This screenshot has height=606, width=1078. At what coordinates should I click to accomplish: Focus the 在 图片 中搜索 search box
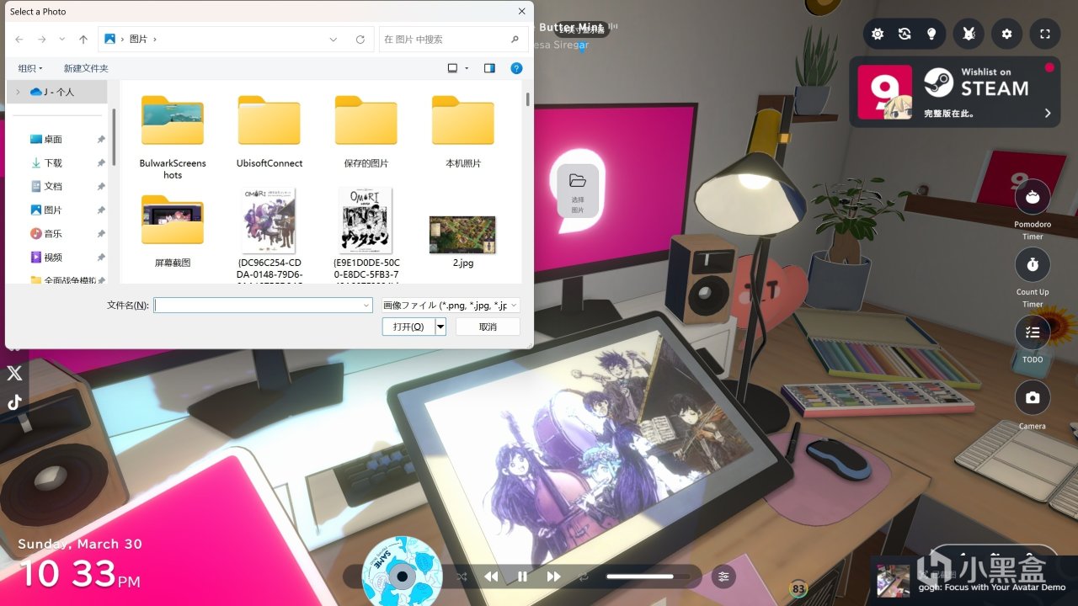[x=453, y=40]
